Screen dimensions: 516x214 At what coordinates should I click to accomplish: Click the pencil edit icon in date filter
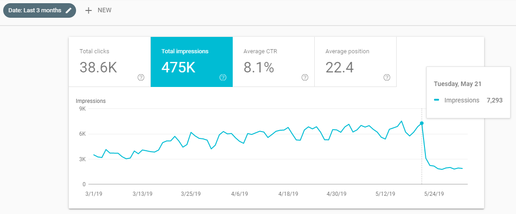69,10
